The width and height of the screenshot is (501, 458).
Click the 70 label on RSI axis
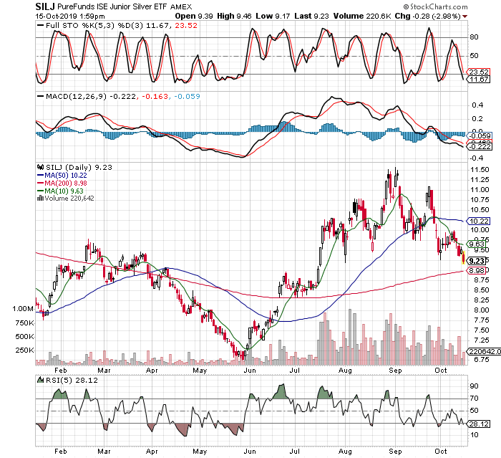coord(474,399)
